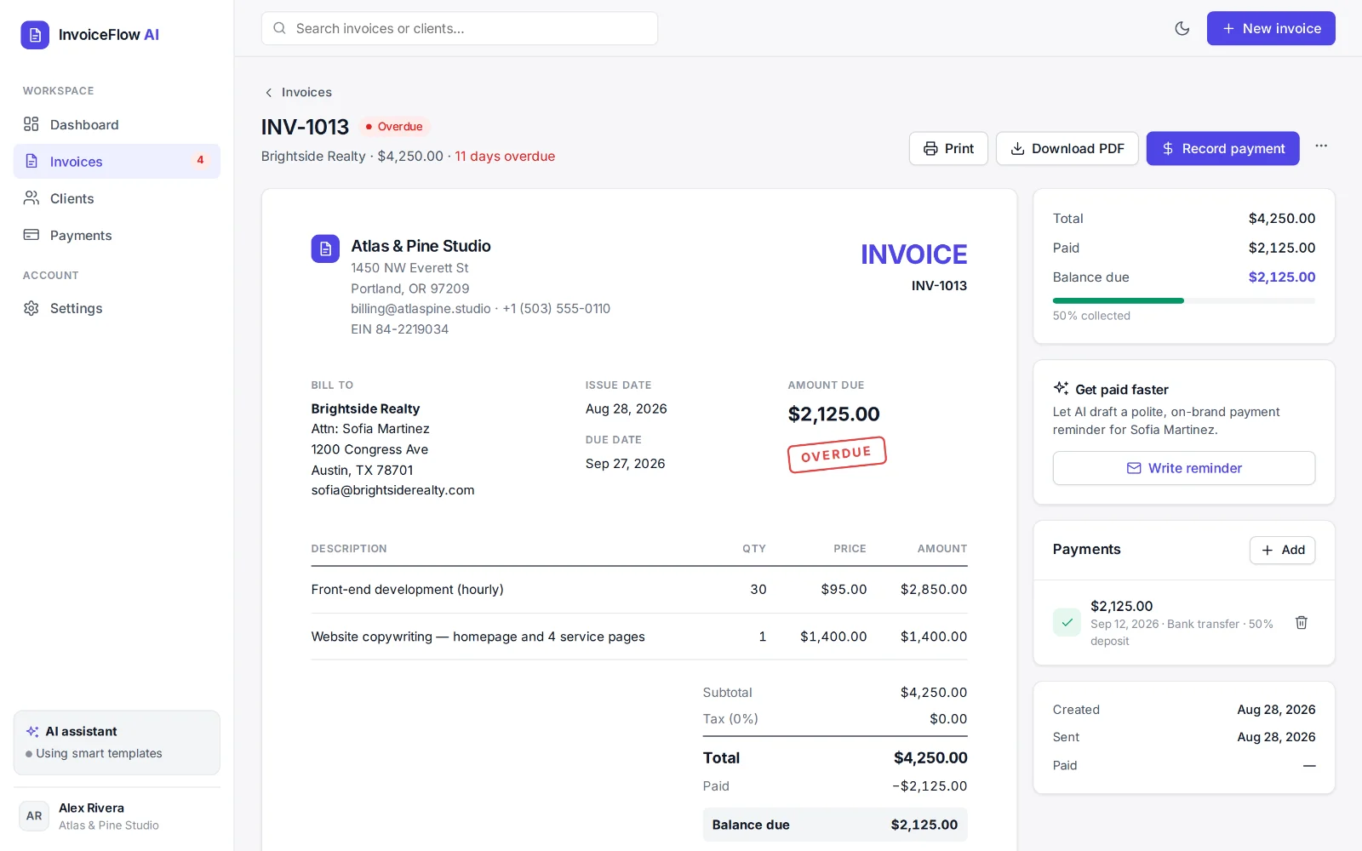The image size is (1362, 851).
Task: Click the Using smart templates status text
Action: click(99, 754)
